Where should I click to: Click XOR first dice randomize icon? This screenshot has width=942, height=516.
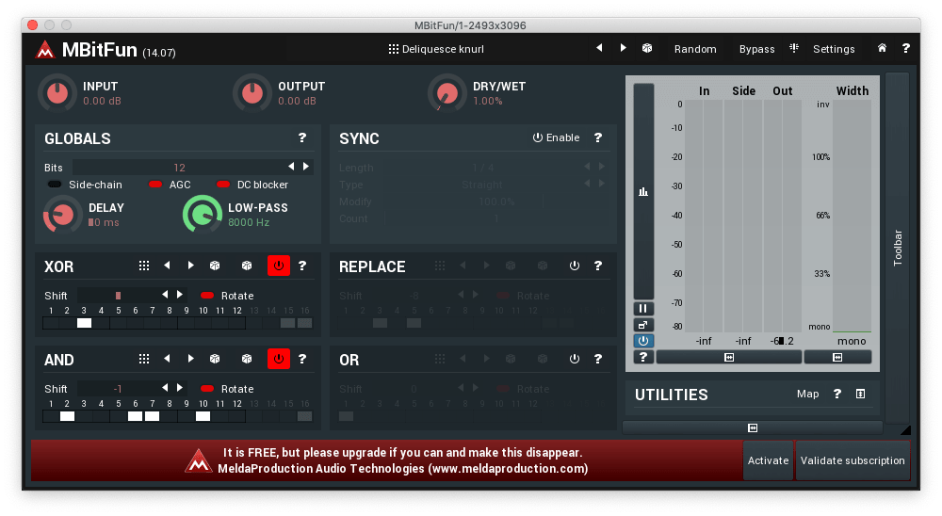click(x=215, y=266)
